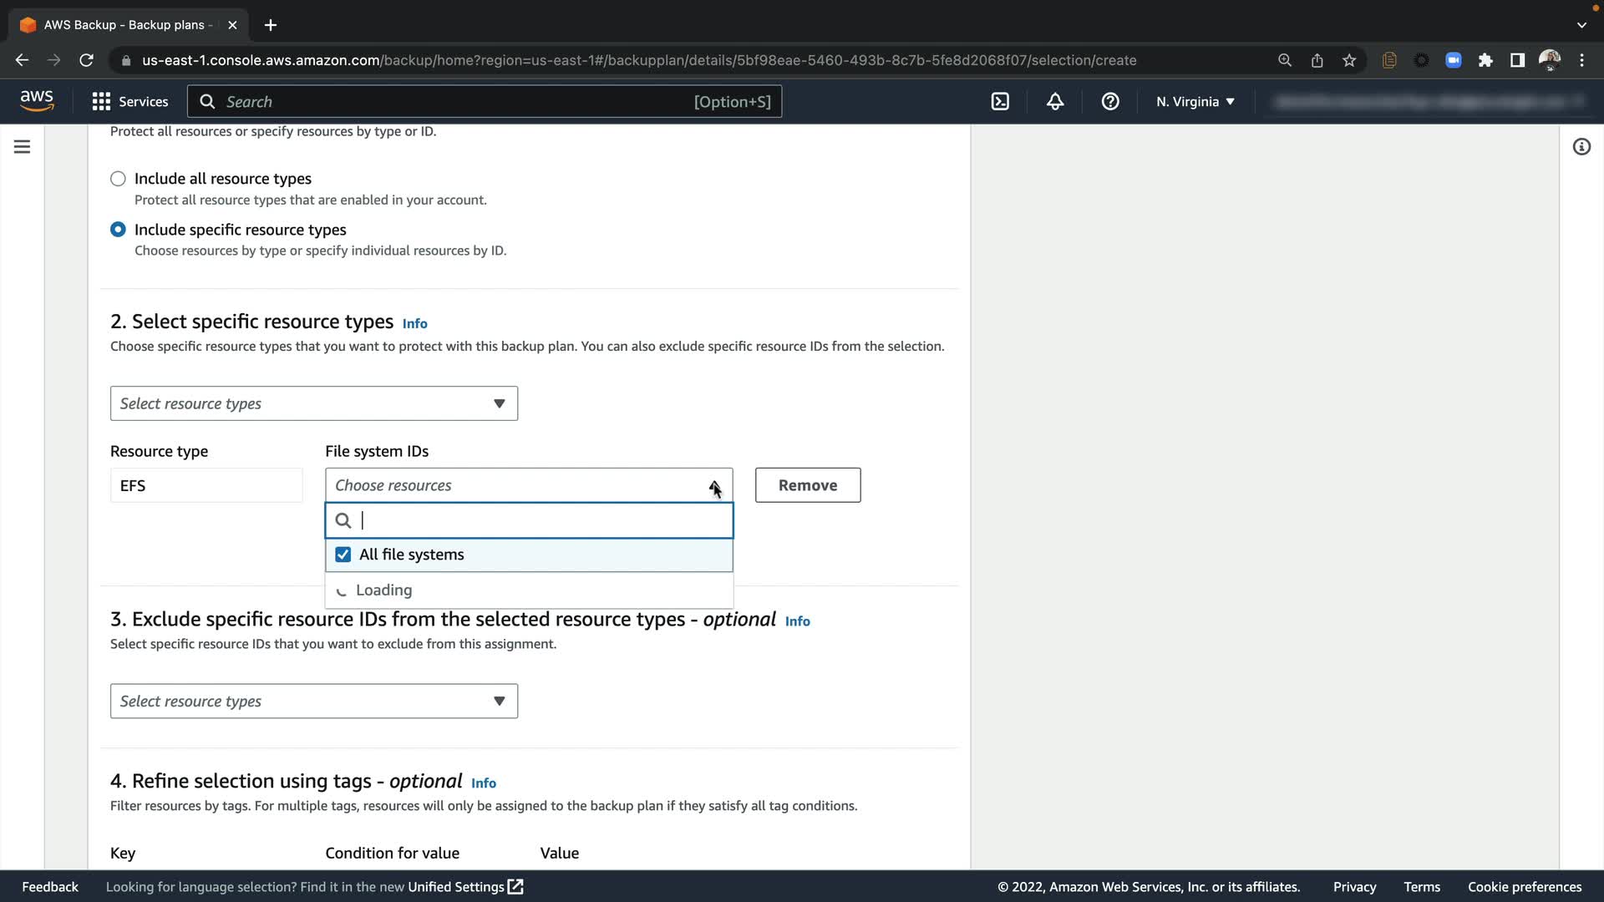Open the notifications bell
This screenshot has width=1604, height=902.
point(1055,102)
